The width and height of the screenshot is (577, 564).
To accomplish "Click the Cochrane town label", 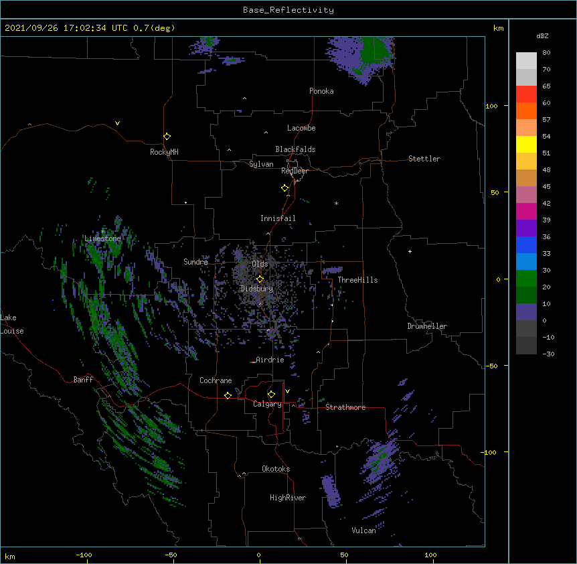I will (216, 380).
